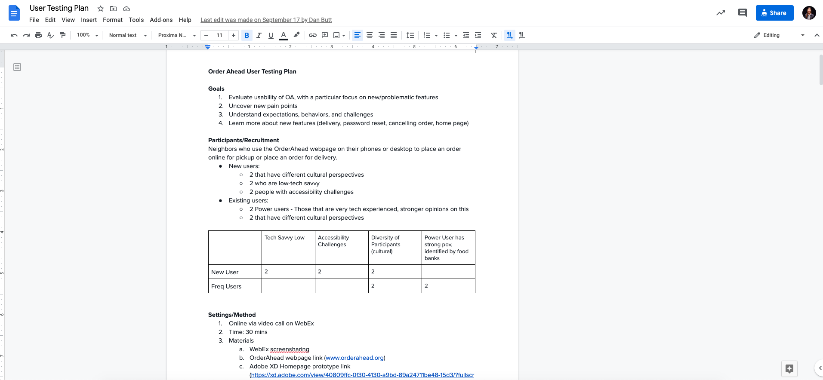Toggle Underline text formatting
Viewport: 823px width, 380px height.
(271, 35)
